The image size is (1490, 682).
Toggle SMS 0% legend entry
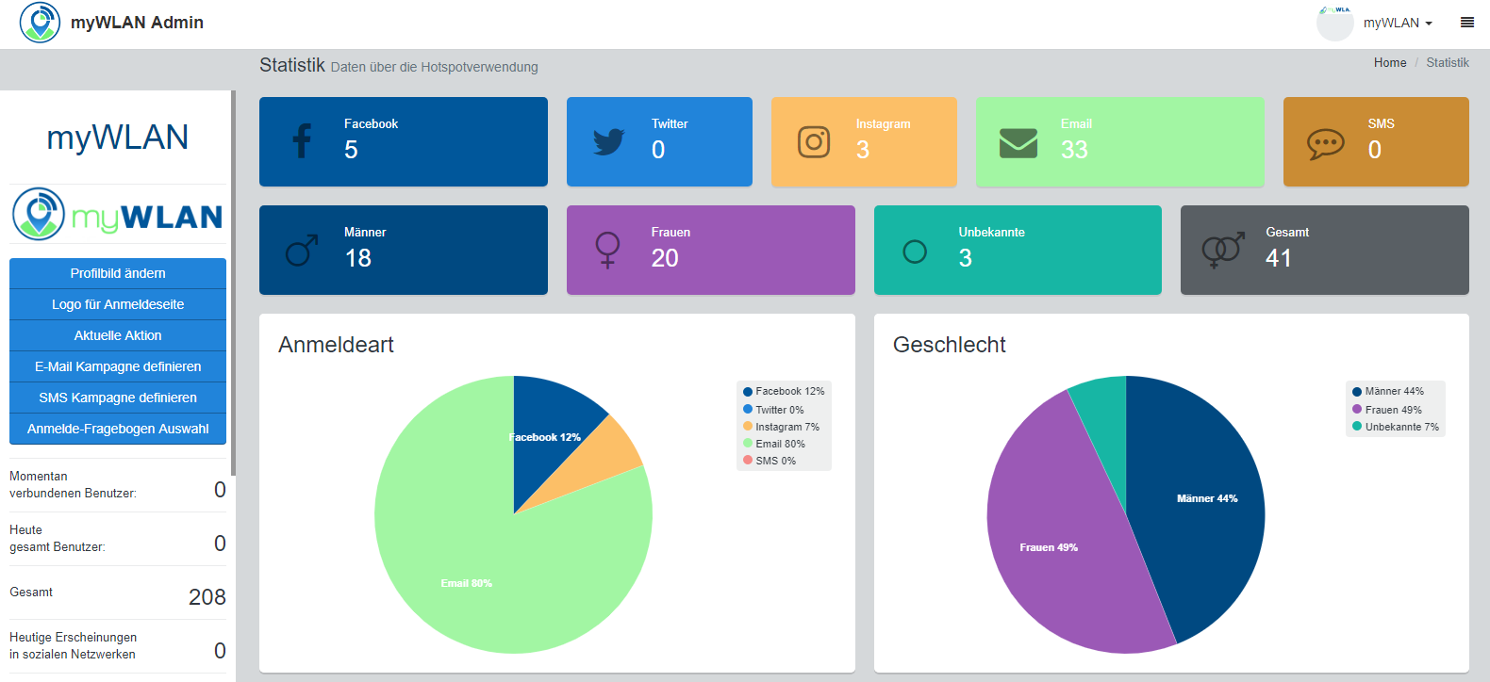point(770,461)
